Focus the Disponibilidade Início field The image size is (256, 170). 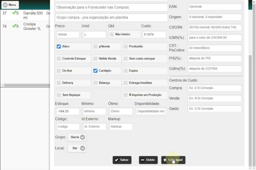click(151, 111)
